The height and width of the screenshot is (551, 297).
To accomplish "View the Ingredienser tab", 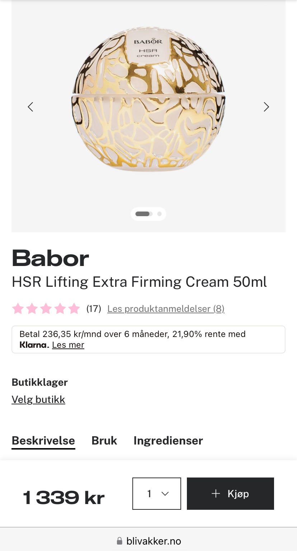I will [168, 440].
